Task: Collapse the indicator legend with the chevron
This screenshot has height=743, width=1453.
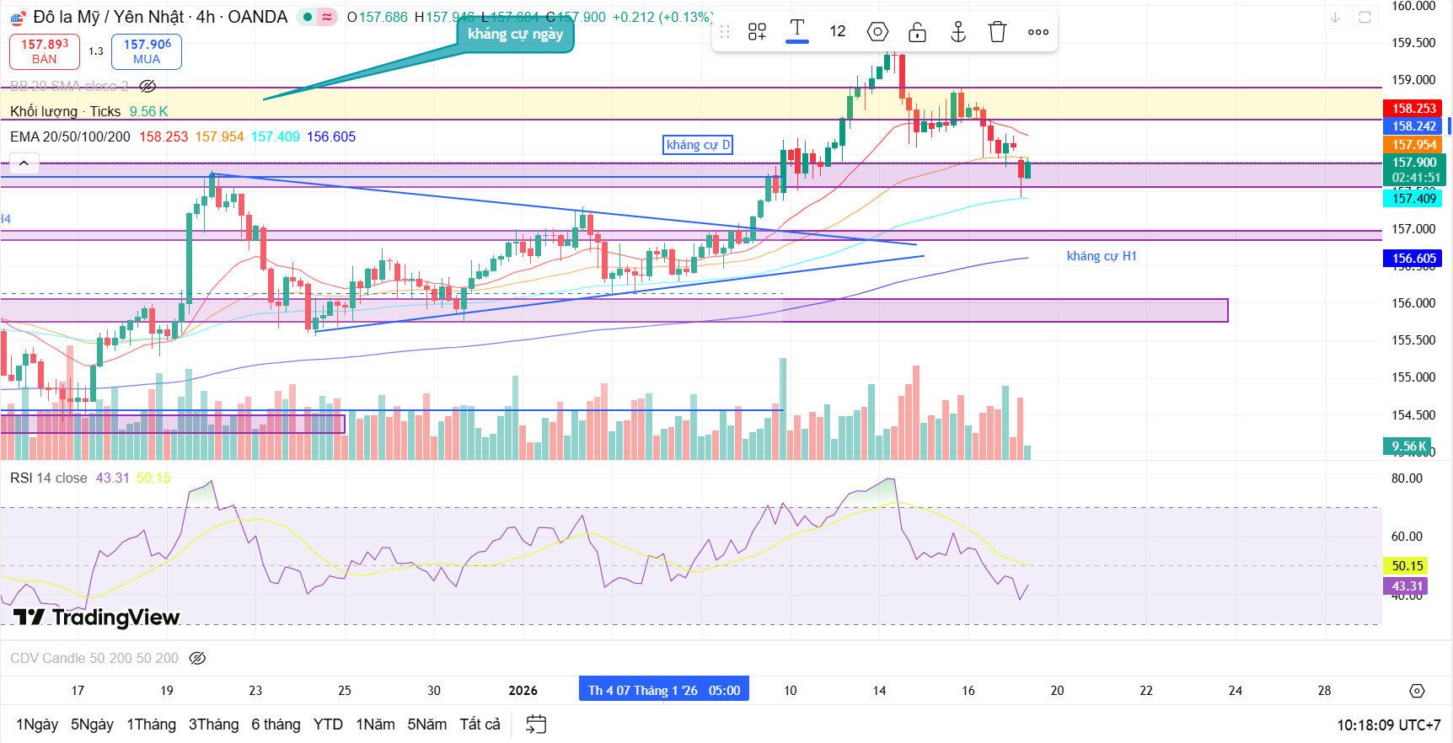Action: (24, 163)
